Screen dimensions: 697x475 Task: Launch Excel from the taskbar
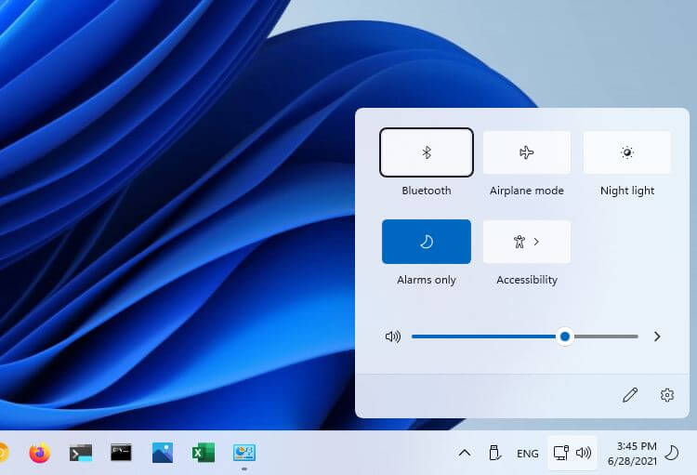tap(204, 454)
